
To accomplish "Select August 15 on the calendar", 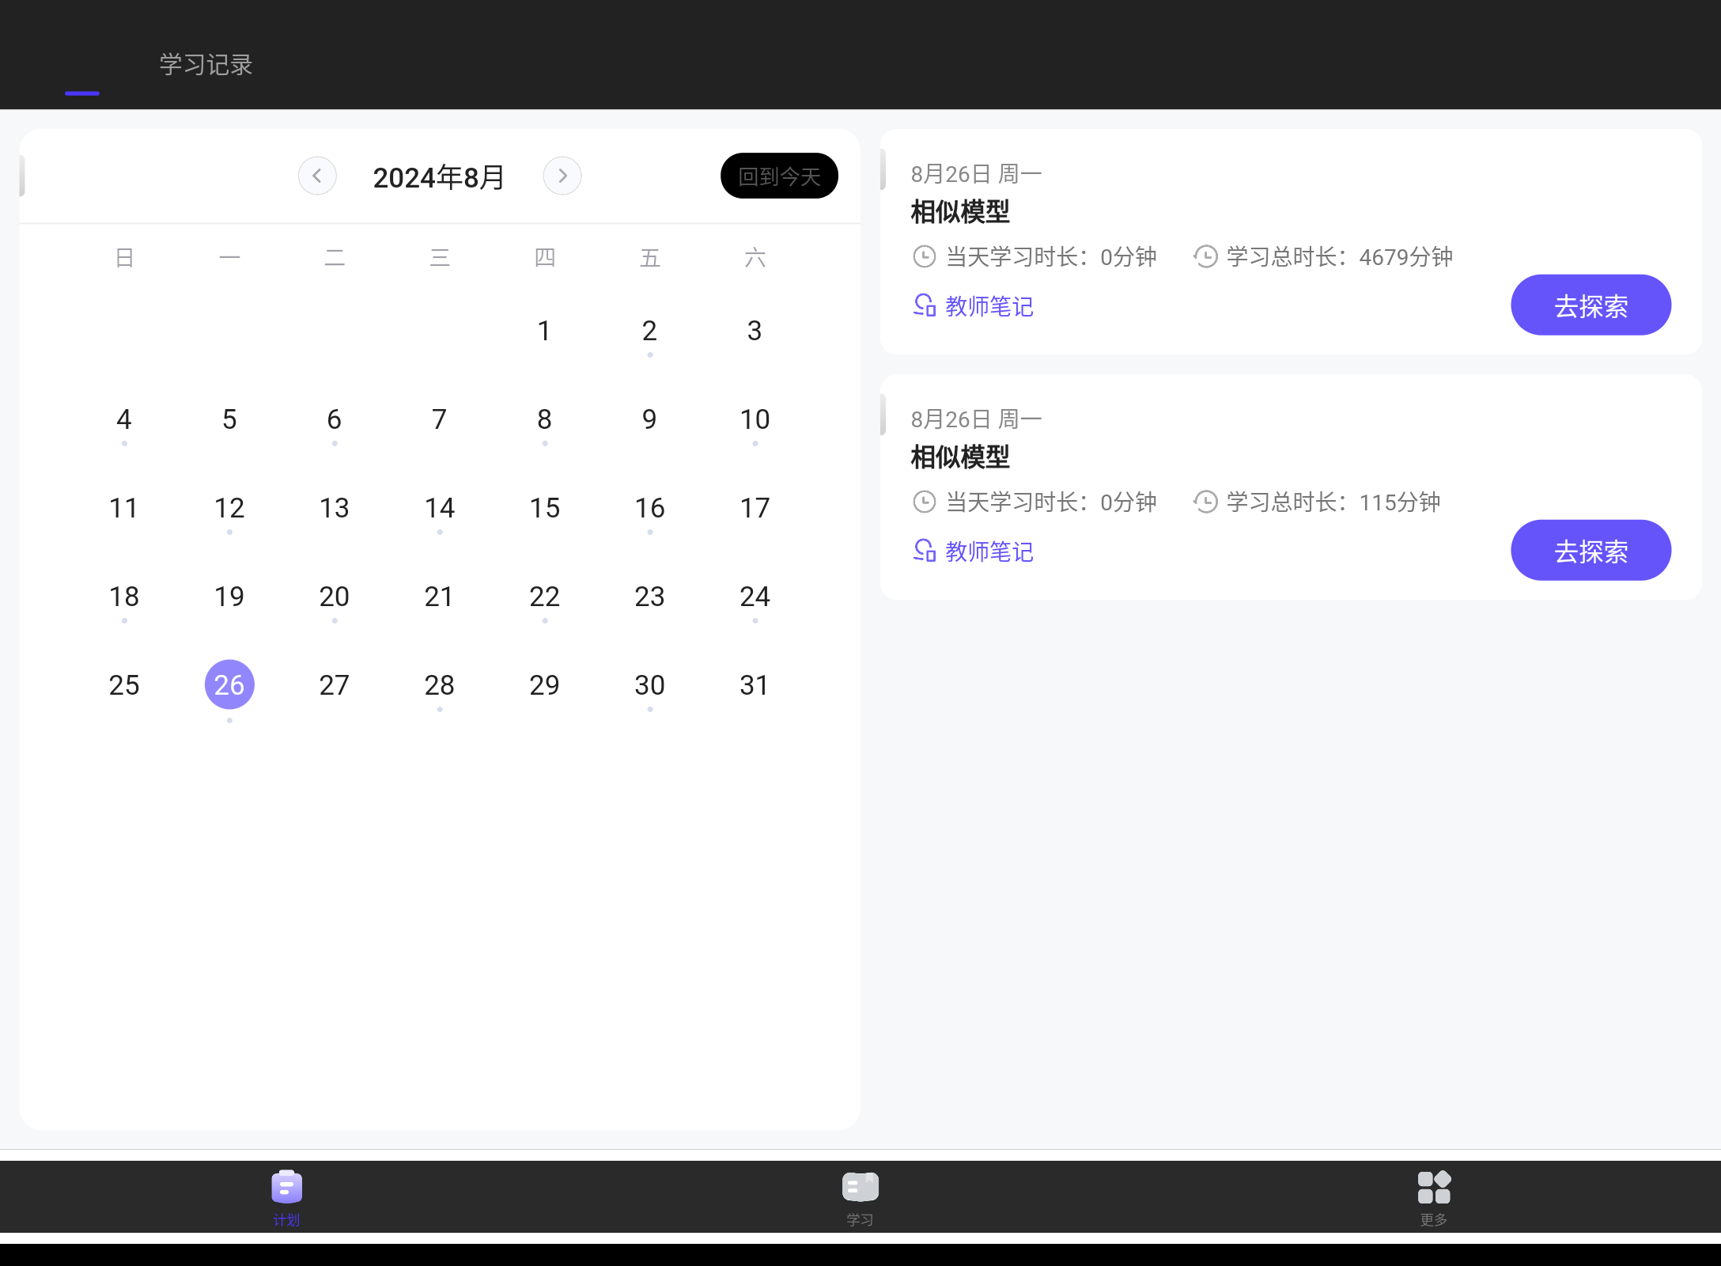I will (544, 508).
